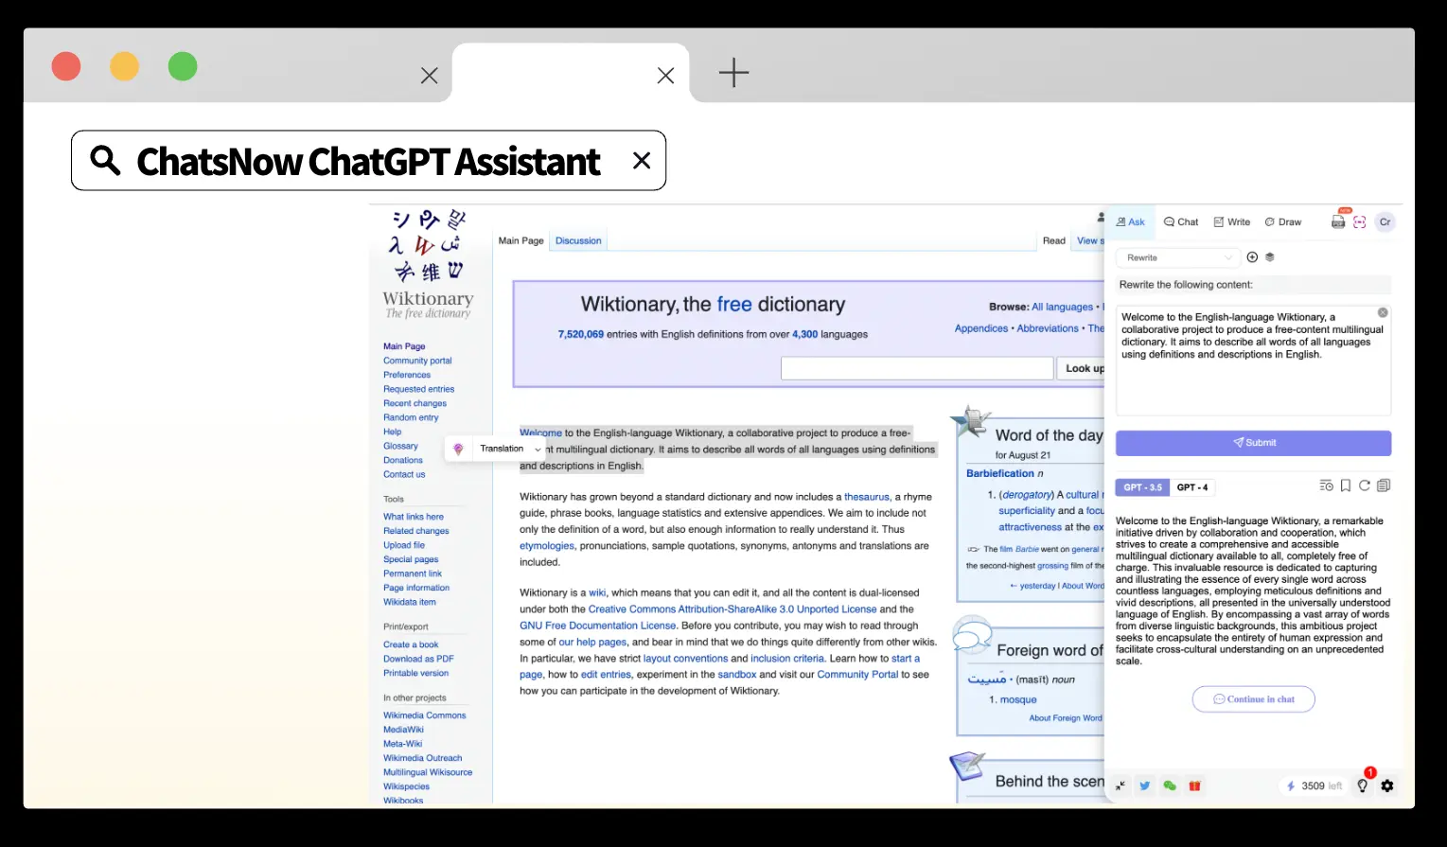Click the 3509 left credits indicator
This screenshot has height=847, width=1447.
click(x=1315, y=785)
